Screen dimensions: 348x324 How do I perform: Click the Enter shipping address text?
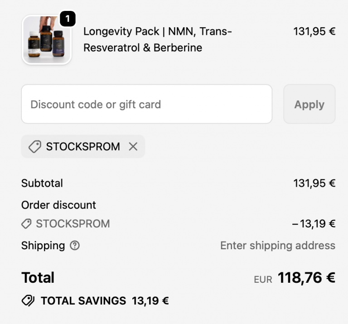[277, 246]
